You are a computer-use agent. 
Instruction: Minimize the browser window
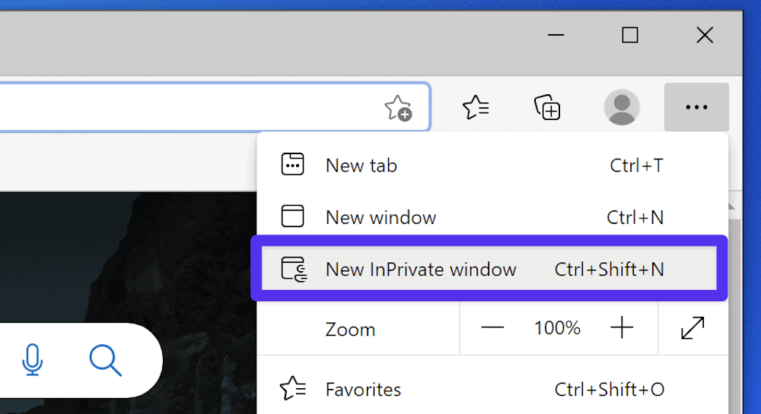pos(556,35)
